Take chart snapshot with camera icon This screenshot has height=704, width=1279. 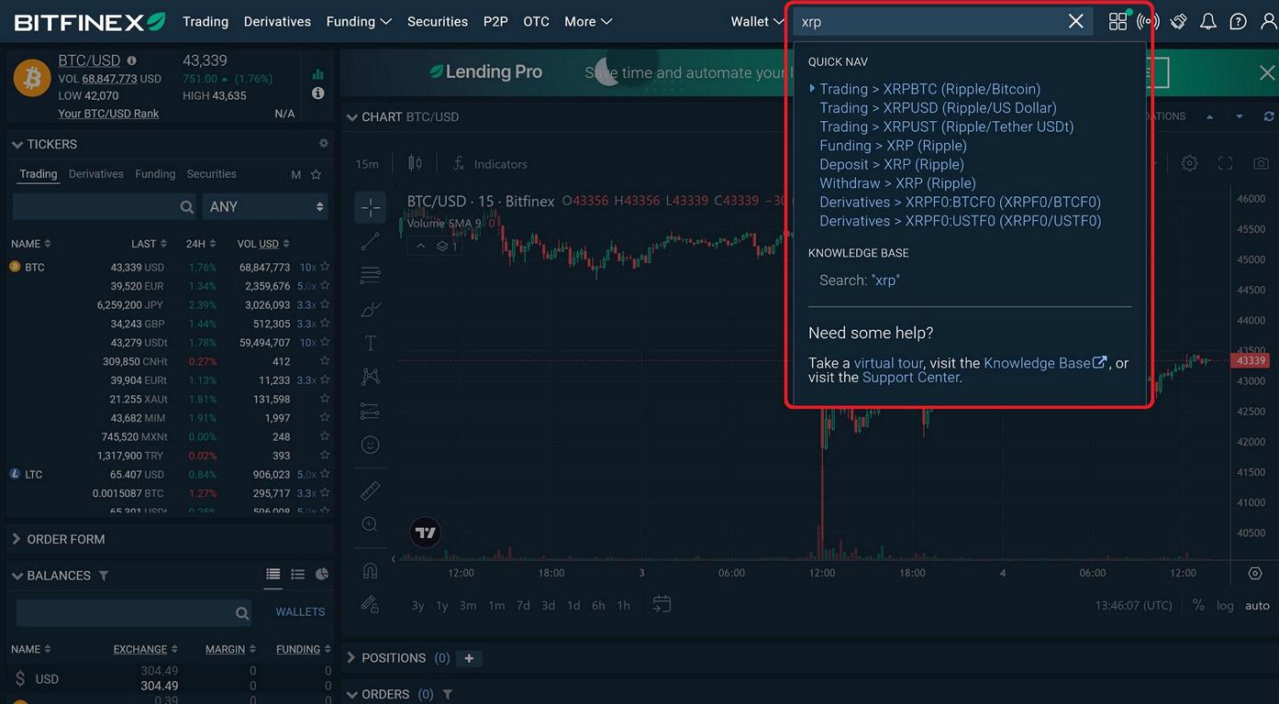tap(1261, 163)
